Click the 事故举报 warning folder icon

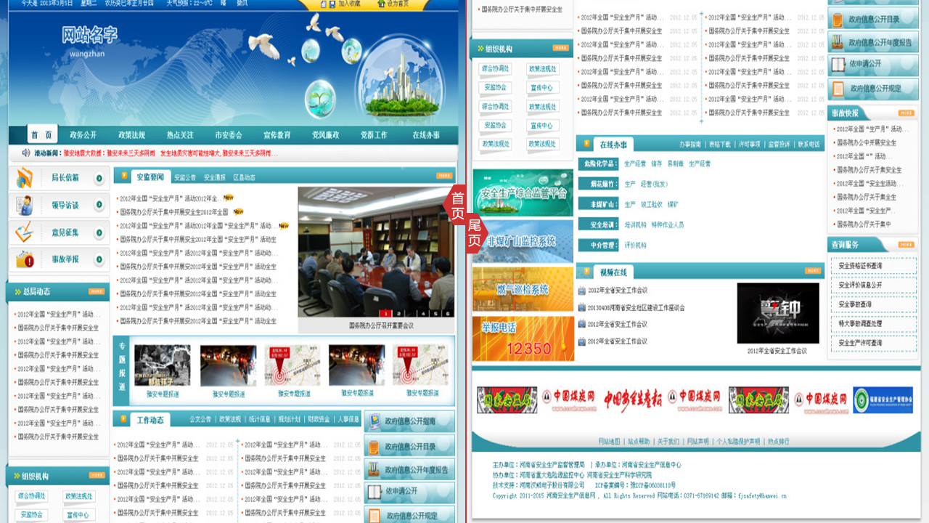tap(25, 259)
